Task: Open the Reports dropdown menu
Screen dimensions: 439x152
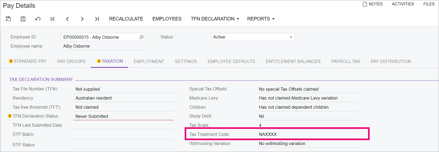Action: 261,19
